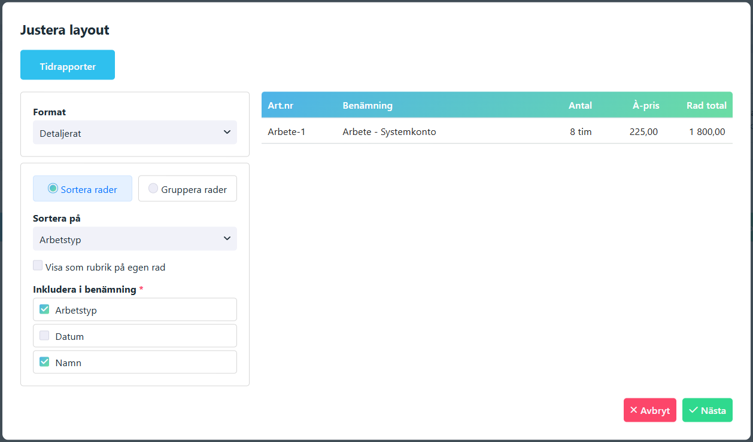Uncheck the Arbetstyp checkbox under Inkludera i benämning
753x442 pixels.
44,309
